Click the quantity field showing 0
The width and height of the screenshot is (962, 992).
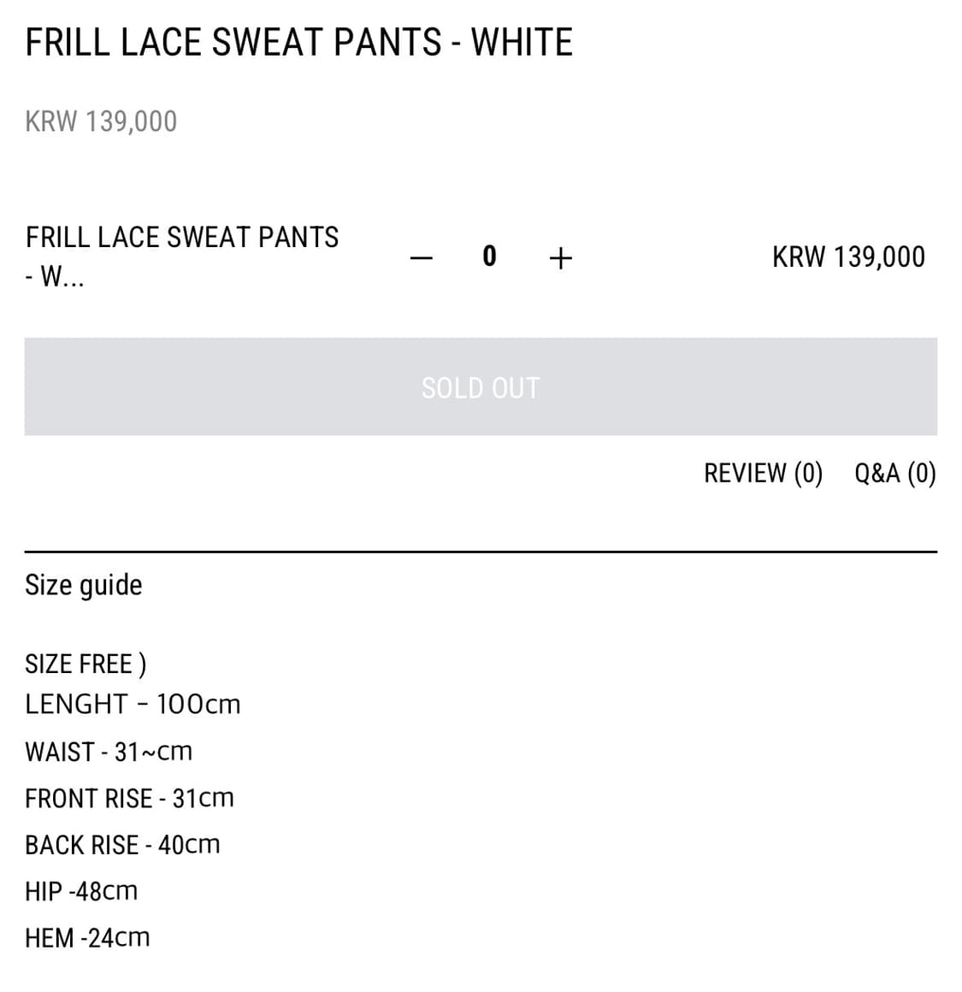489,257
